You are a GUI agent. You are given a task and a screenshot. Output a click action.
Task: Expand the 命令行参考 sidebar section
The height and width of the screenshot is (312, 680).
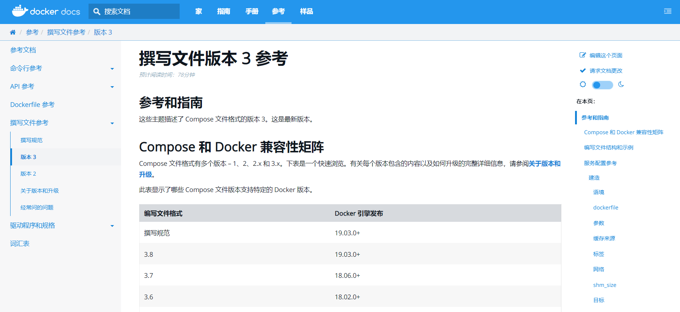(112, 69)
